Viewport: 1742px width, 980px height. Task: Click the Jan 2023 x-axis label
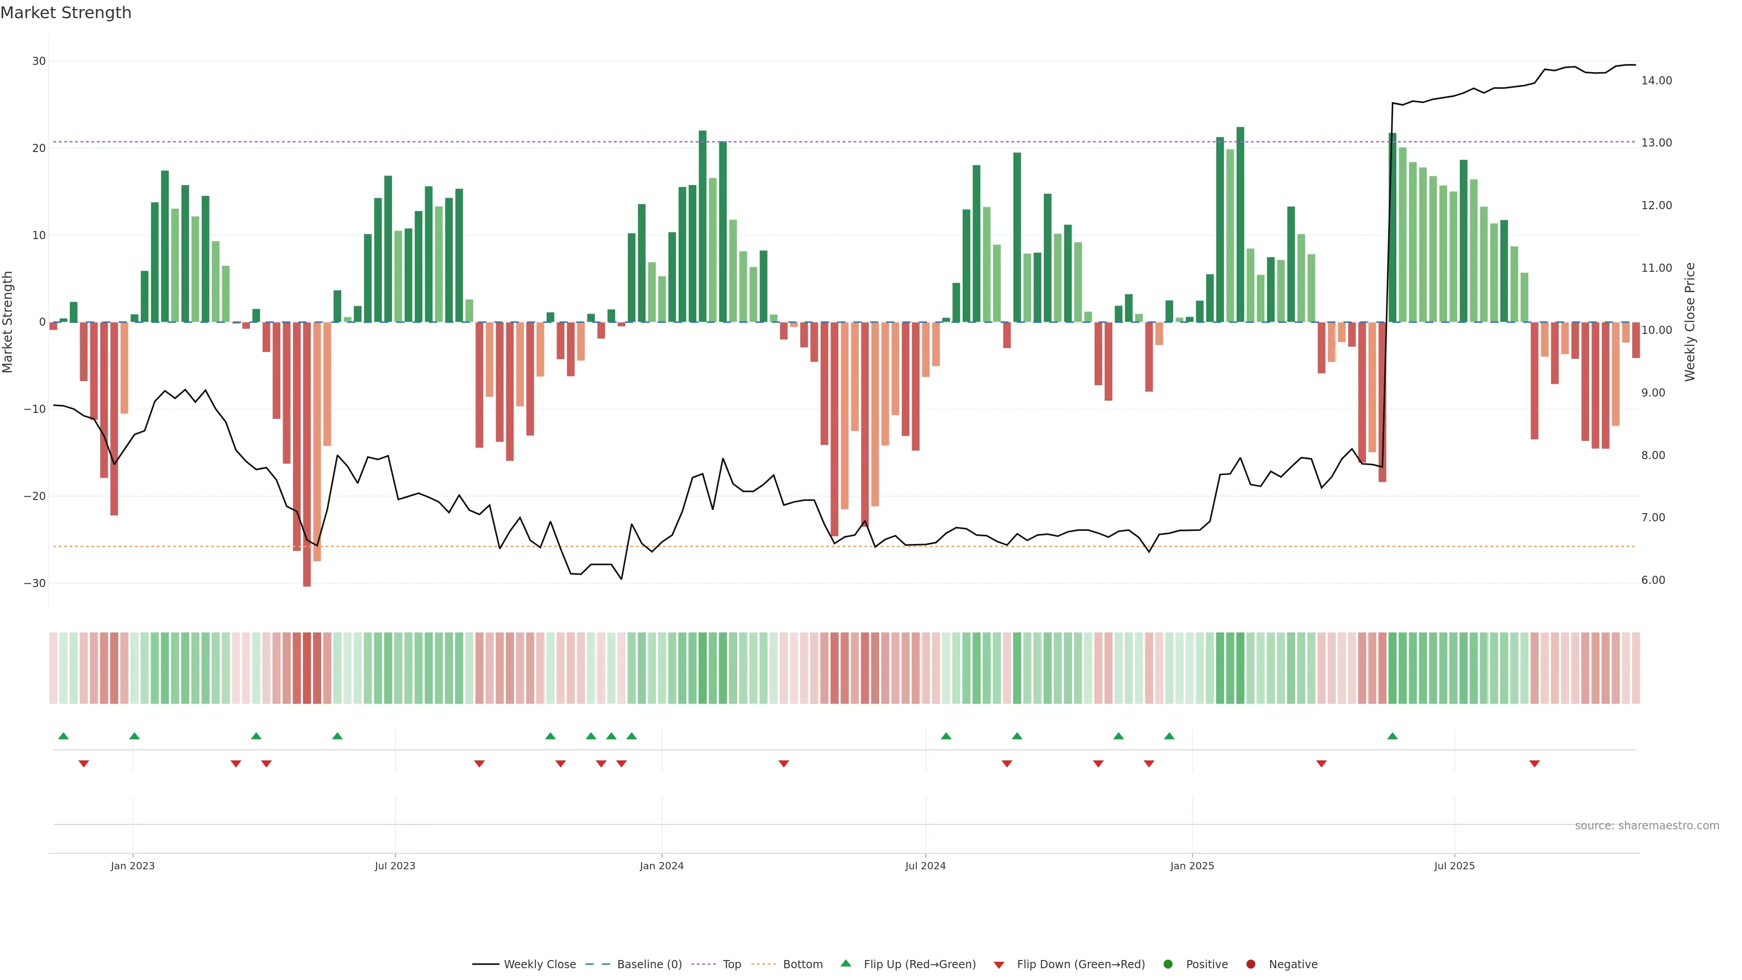[x=132, y=866]
